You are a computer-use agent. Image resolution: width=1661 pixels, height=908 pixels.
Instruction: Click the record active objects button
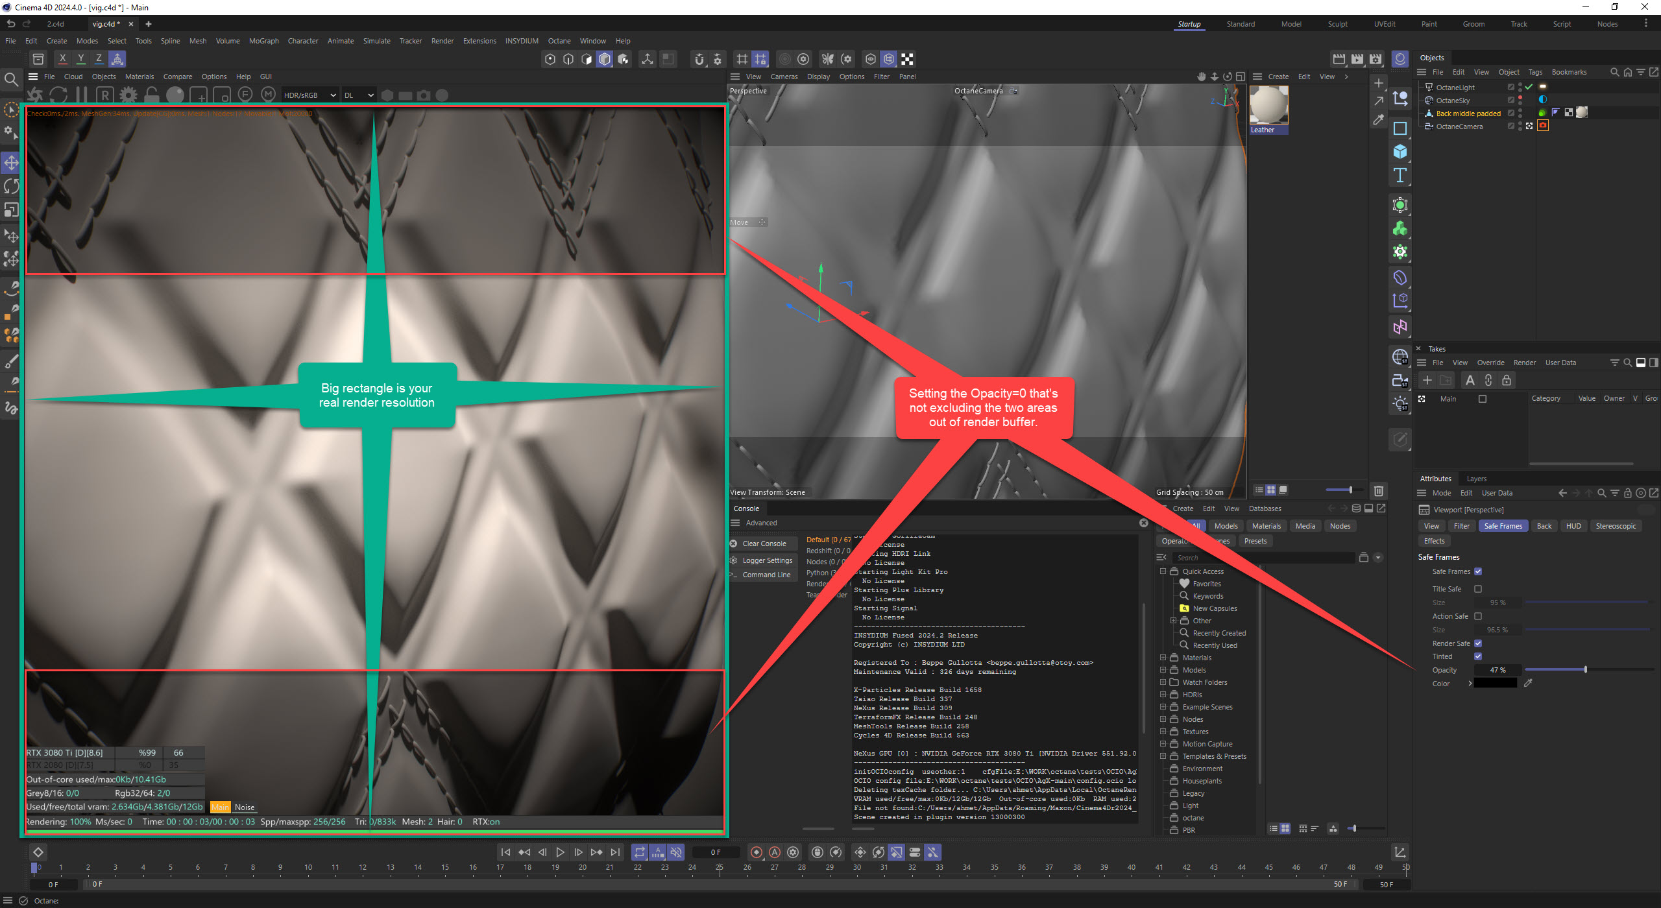(757, 852)
